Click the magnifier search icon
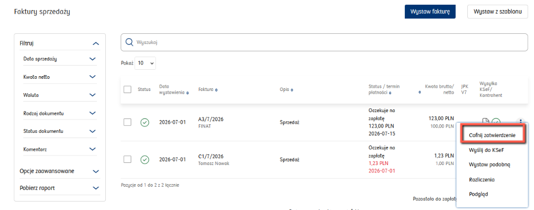534x210 pixels. point(129,42)
